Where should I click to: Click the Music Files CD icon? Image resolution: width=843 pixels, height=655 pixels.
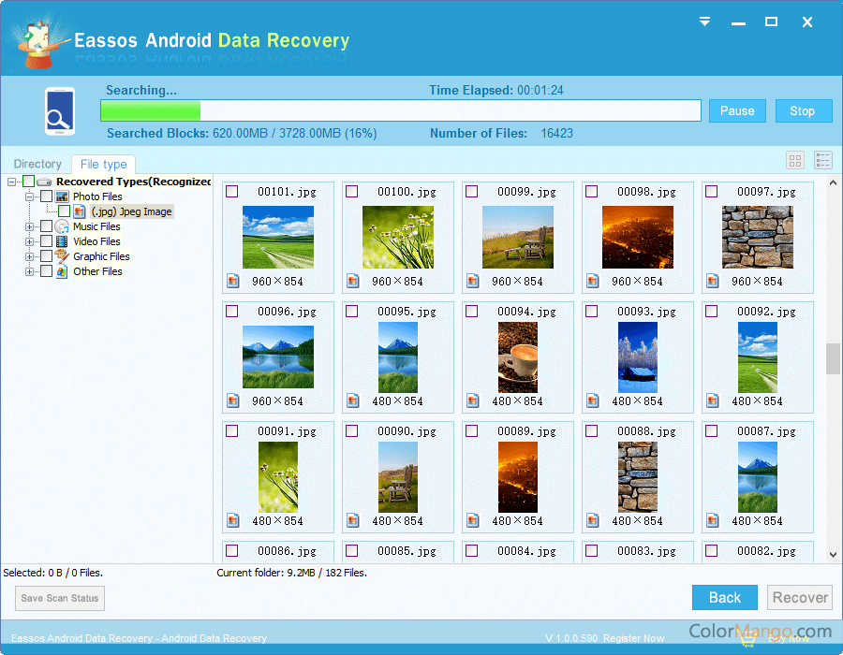click(62, 226)
